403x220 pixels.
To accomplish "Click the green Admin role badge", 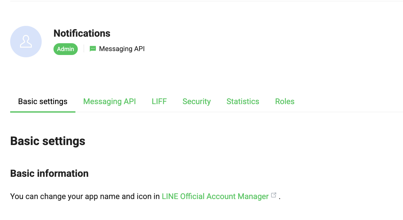I will [x=66, y=49].
